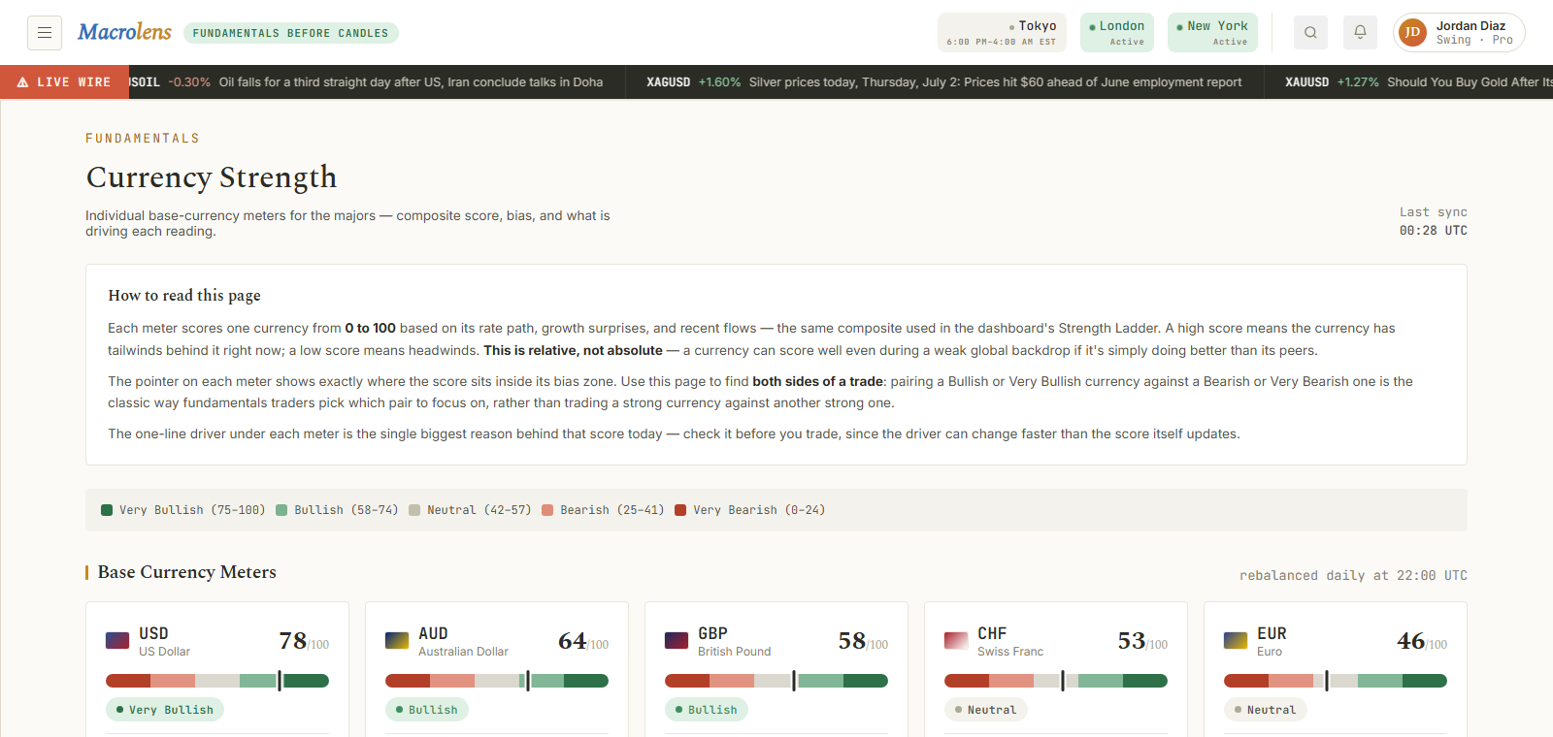Click the USD score 78
1553x737 pixels.
pos(293,641)
